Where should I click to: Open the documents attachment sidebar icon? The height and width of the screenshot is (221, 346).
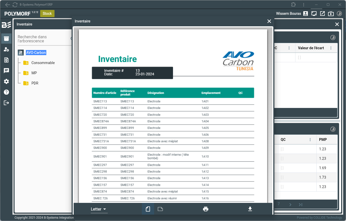pos(6,60)
